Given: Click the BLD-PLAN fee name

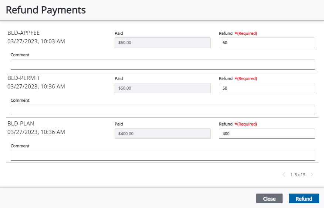Looking at the screenshot, I should [21, 124].
